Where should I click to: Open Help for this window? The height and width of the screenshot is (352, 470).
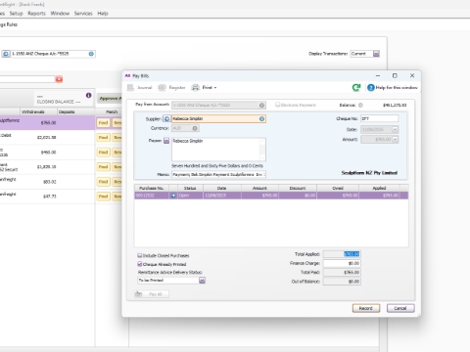click(393, 87)
